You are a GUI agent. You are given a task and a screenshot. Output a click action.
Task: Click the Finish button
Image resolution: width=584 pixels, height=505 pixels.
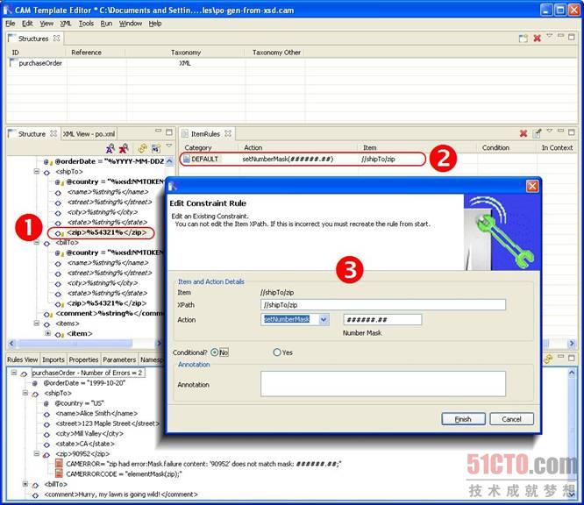pyautogui.click(x=463, y=419)
